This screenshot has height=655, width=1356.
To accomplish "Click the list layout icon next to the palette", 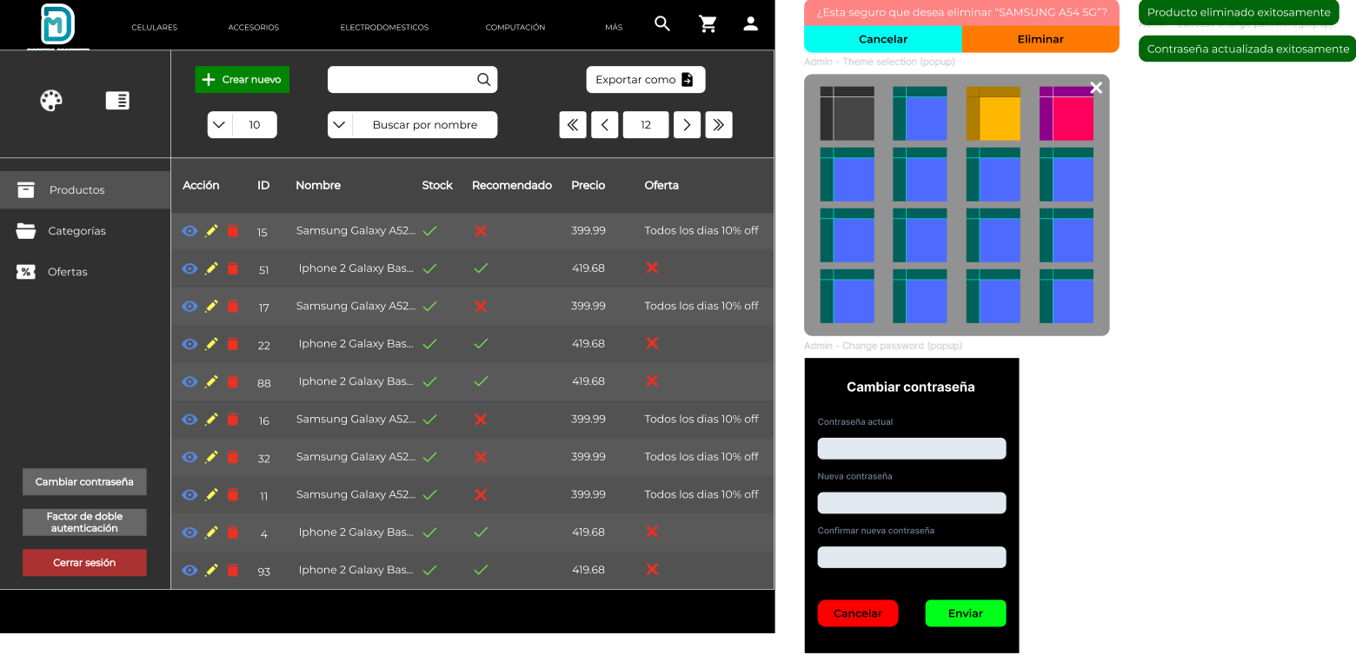I will pyautogui.click(x=117, y=101).
